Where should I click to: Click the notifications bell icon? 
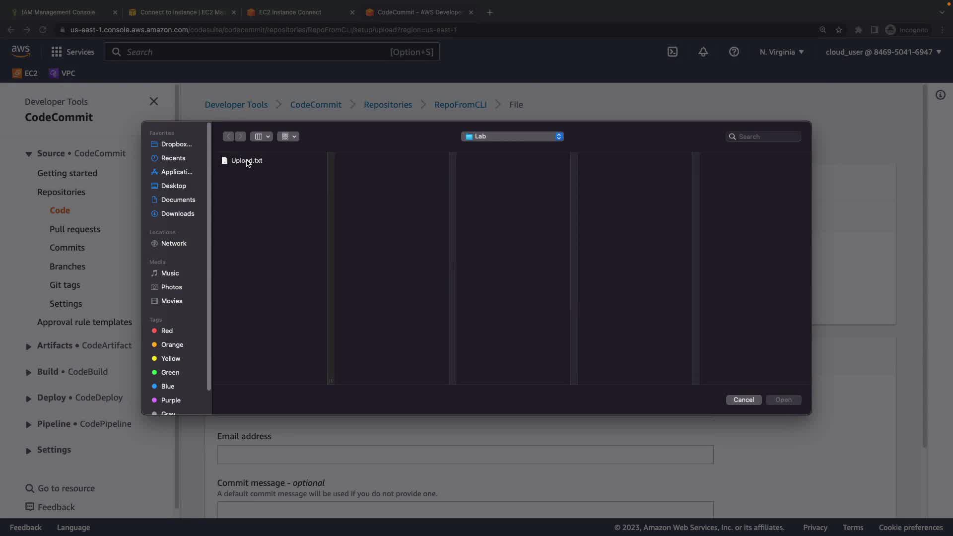(703, 52)
